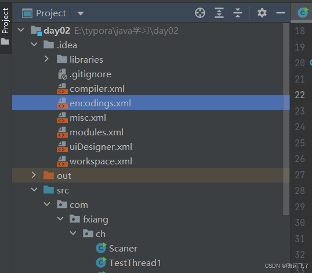The image size is (312, 273).
Task: Collapse the ch package
Action: (x=73, y=233)
